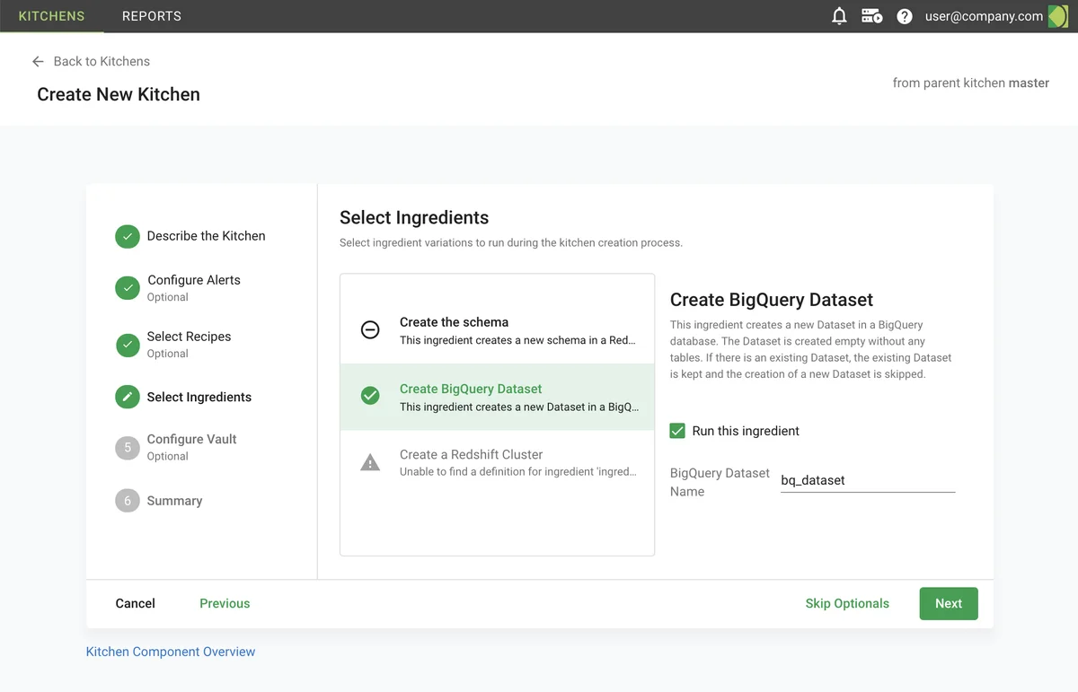
Task: Switch to the KITCHENS tab
Action: (x=51, y=15)
